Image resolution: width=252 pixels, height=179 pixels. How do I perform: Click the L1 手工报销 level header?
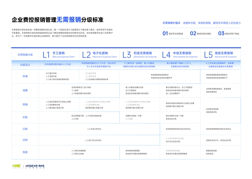[59, 55]
